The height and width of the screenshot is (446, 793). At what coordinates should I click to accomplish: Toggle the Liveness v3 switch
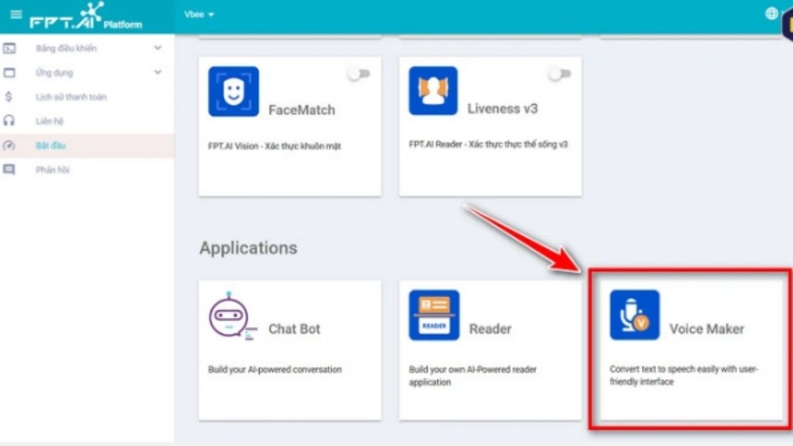pyautogui.click(x=560, y=74)
